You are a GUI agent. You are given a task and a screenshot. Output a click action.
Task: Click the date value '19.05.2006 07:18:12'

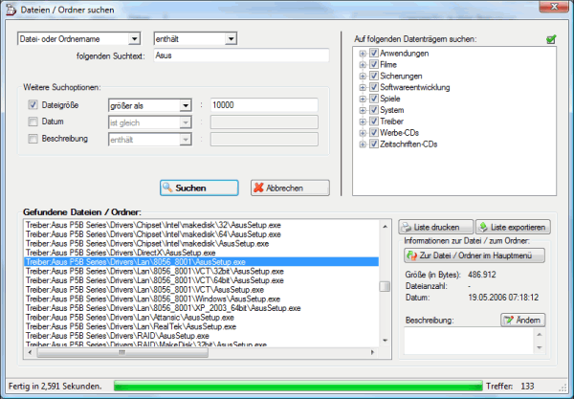(503, 298)
